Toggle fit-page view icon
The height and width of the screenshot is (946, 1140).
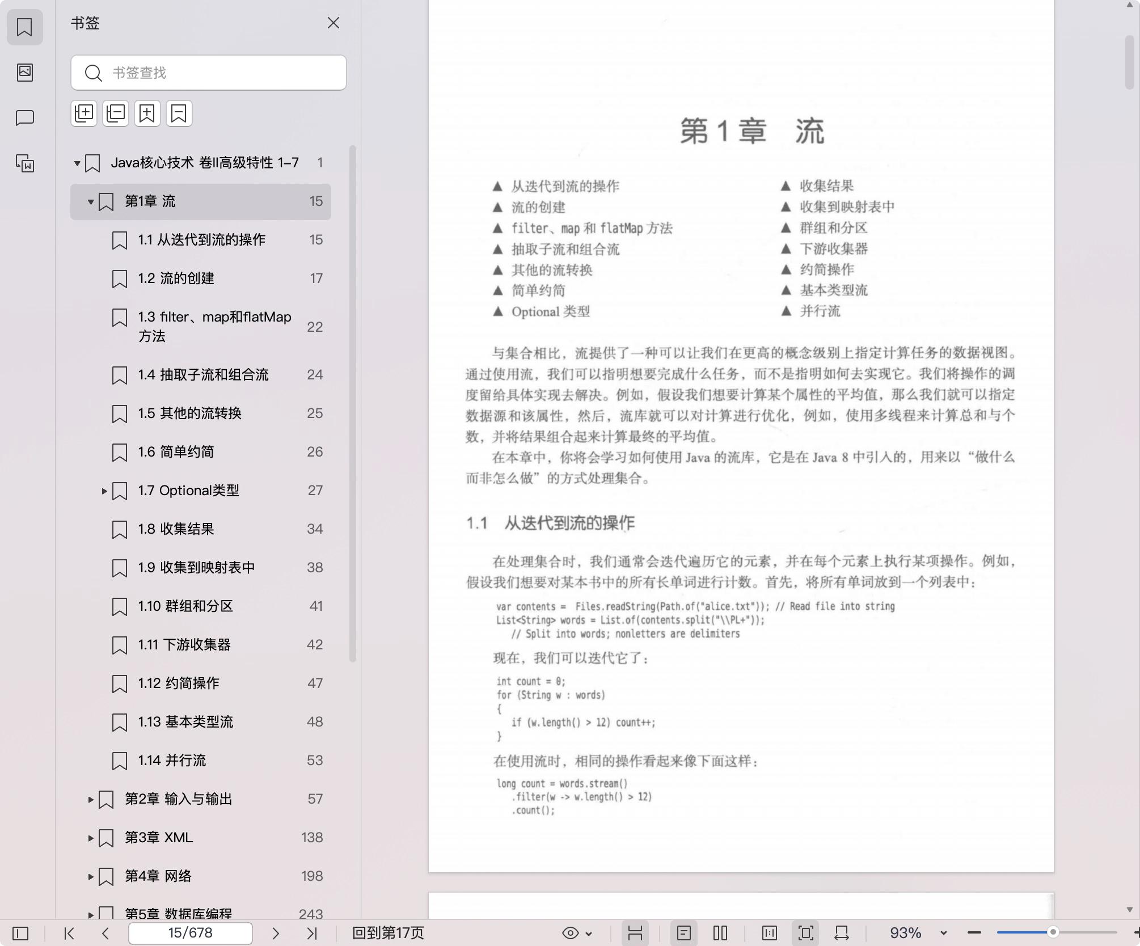pyautogui.click(x=806, y=933)
